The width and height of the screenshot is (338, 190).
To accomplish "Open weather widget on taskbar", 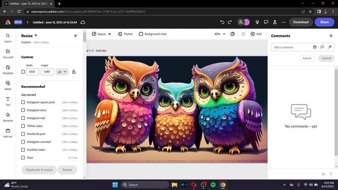I will coord(16,185).
